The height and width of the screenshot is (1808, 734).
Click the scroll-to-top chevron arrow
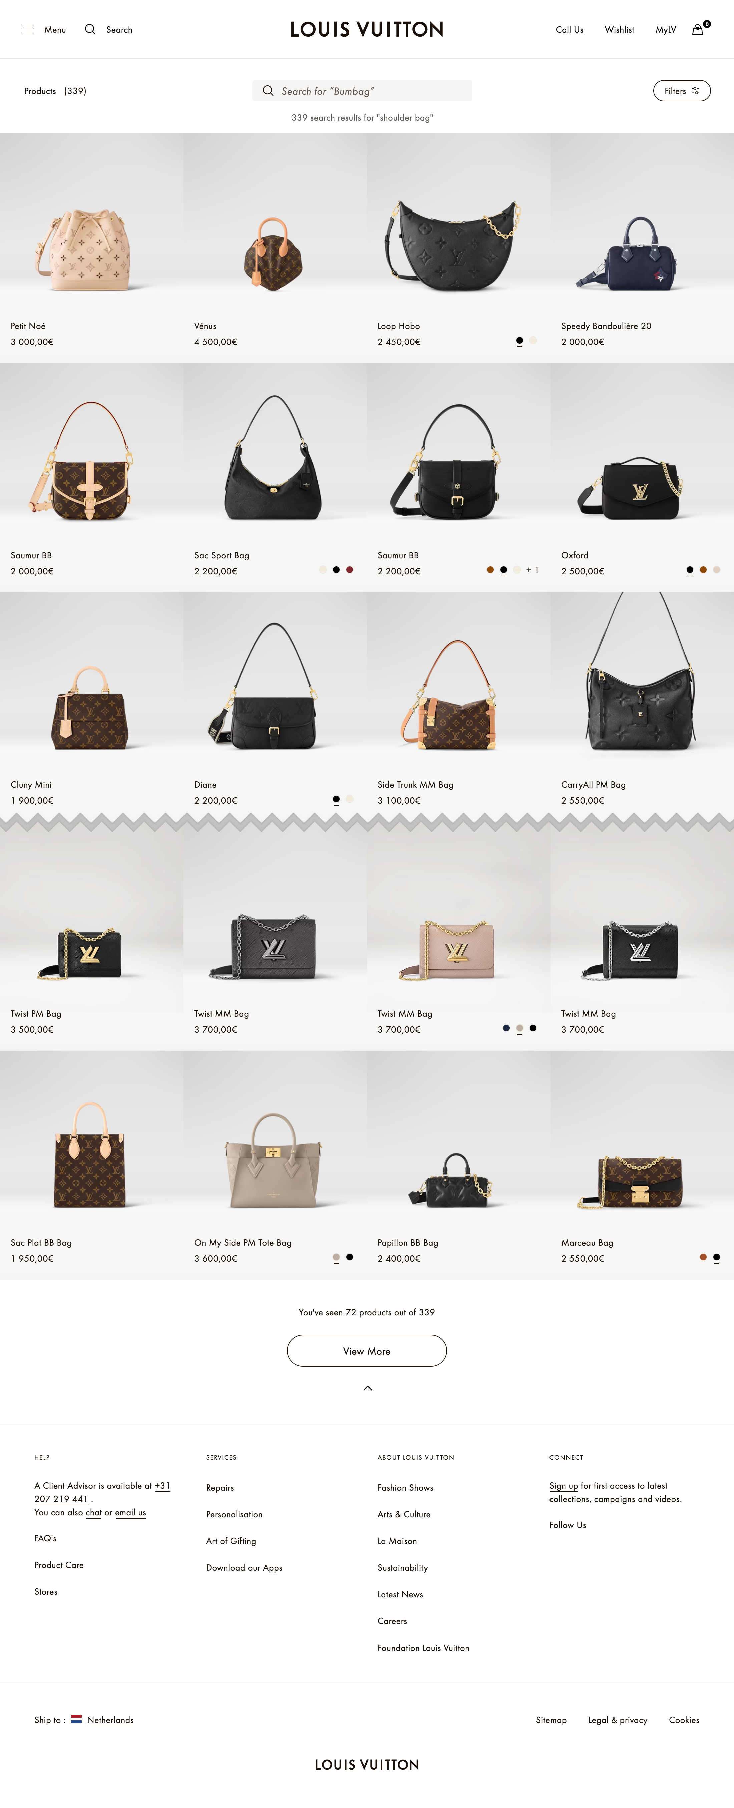pyautogui.click(x=367, y=1388)
